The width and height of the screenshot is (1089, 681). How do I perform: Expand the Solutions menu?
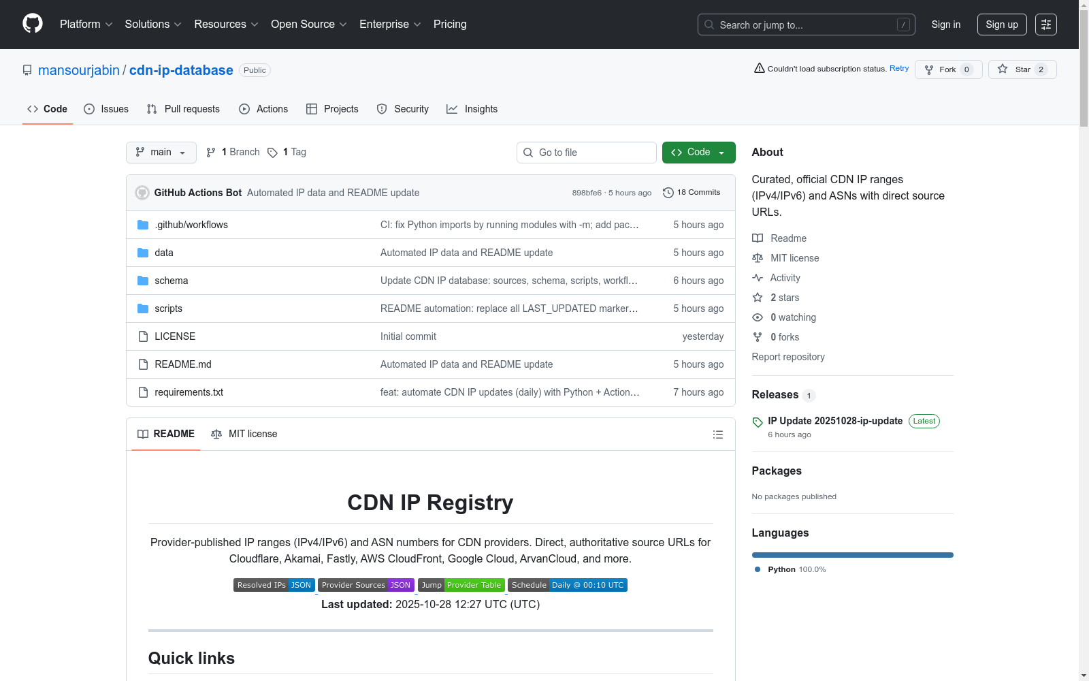[153, 25]
